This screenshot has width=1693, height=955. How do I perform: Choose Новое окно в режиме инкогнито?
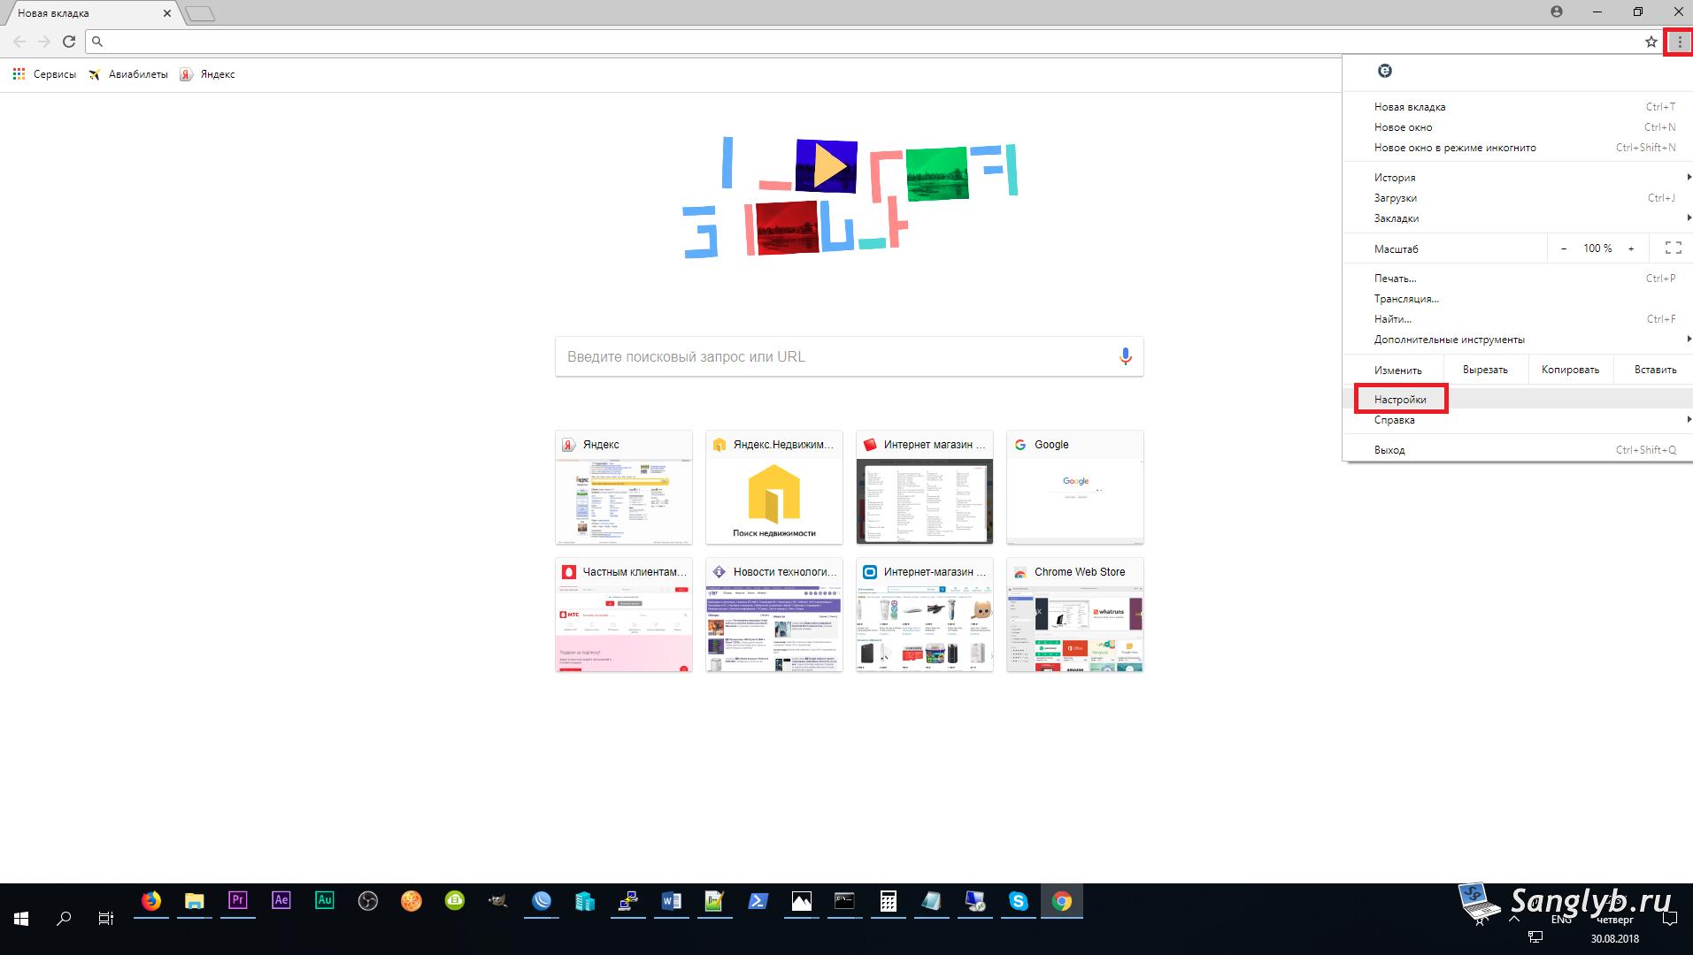tap(1517, 148)
